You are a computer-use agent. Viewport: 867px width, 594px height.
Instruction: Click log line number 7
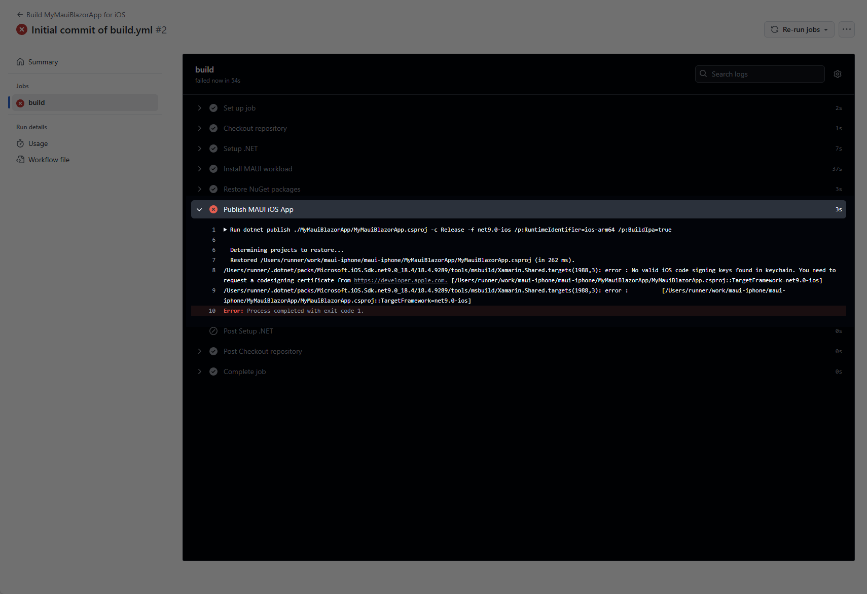214,260
